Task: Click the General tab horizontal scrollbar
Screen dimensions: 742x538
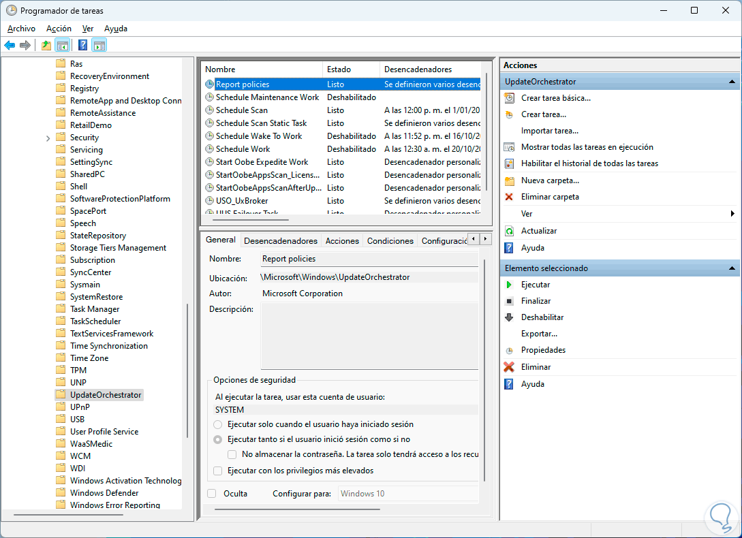Action: pyautogui.click(x=297, y=509)
